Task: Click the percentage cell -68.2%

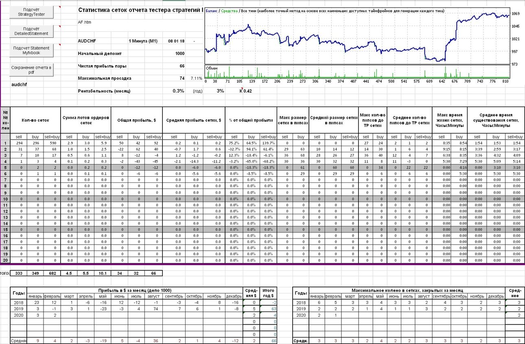Action: pos(269,162)
